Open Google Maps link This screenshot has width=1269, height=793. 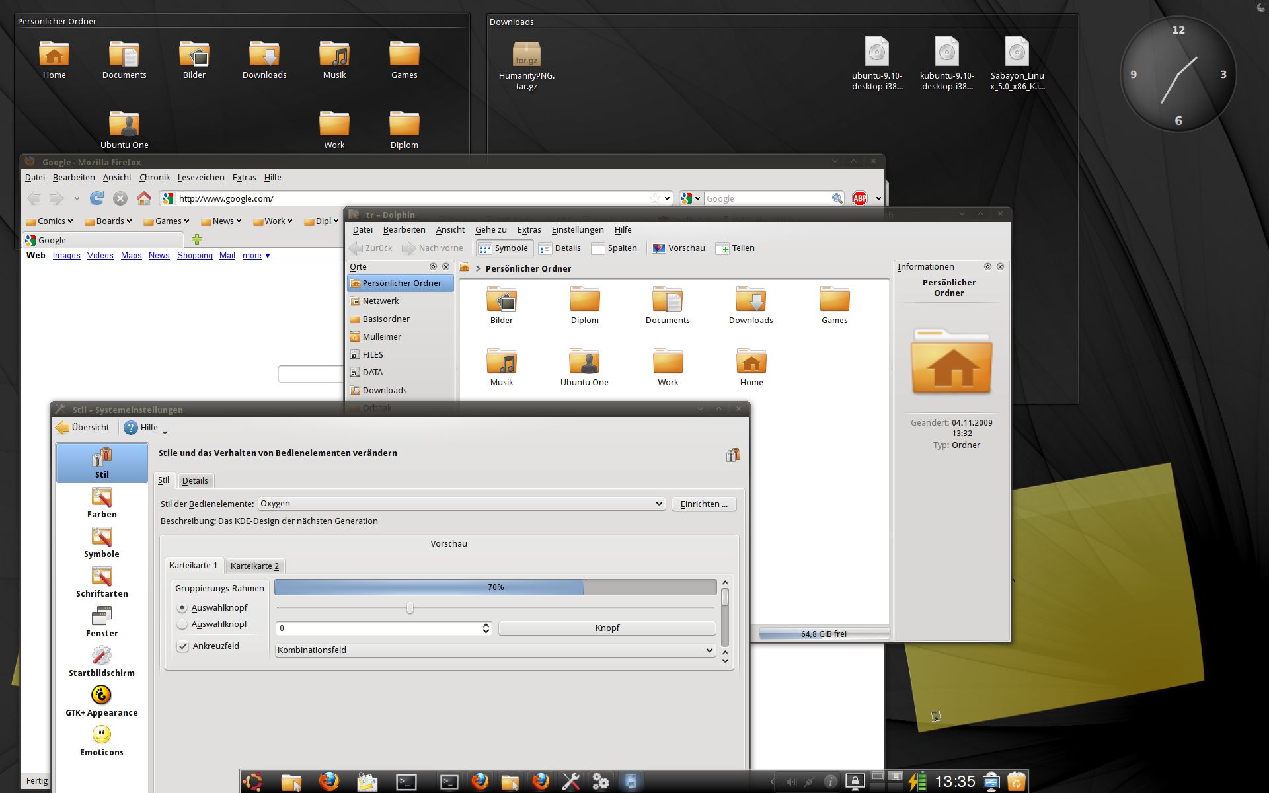tap(131, 256)
